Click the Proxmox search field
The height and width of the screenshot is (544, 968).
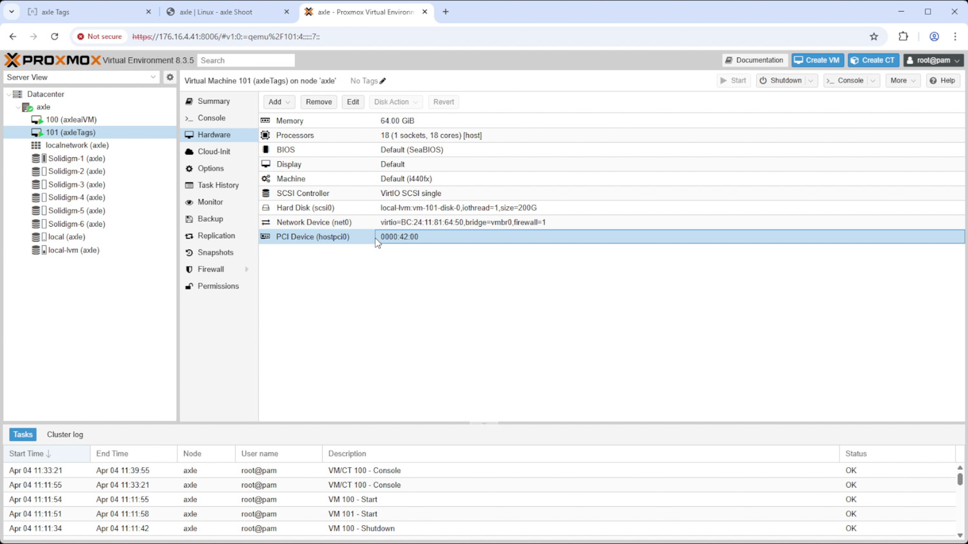(246, 60)
